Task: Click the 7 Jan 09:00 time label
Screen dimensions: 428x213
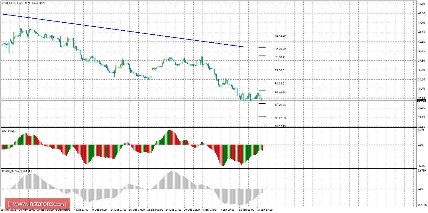Action: 228,210
